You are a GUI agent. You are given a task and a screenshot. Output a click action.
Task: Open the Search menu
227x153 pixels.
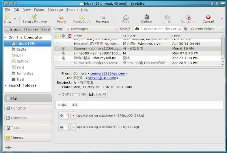click(x=72, y=9)
